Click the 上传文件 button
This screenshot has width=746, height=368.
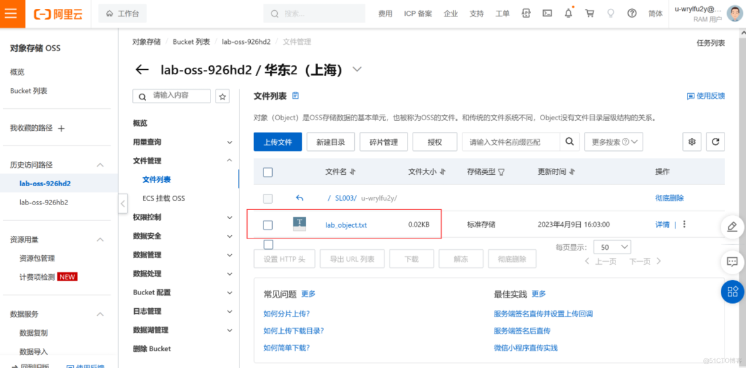(277, 142)
